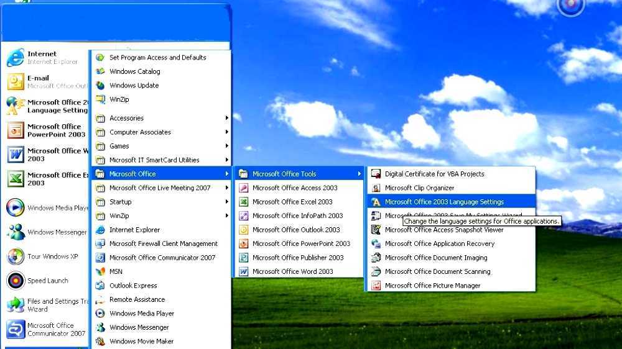622x349 pixels.
Task: Launch Tour Windows XP icon
Action: tap(16, 256)
